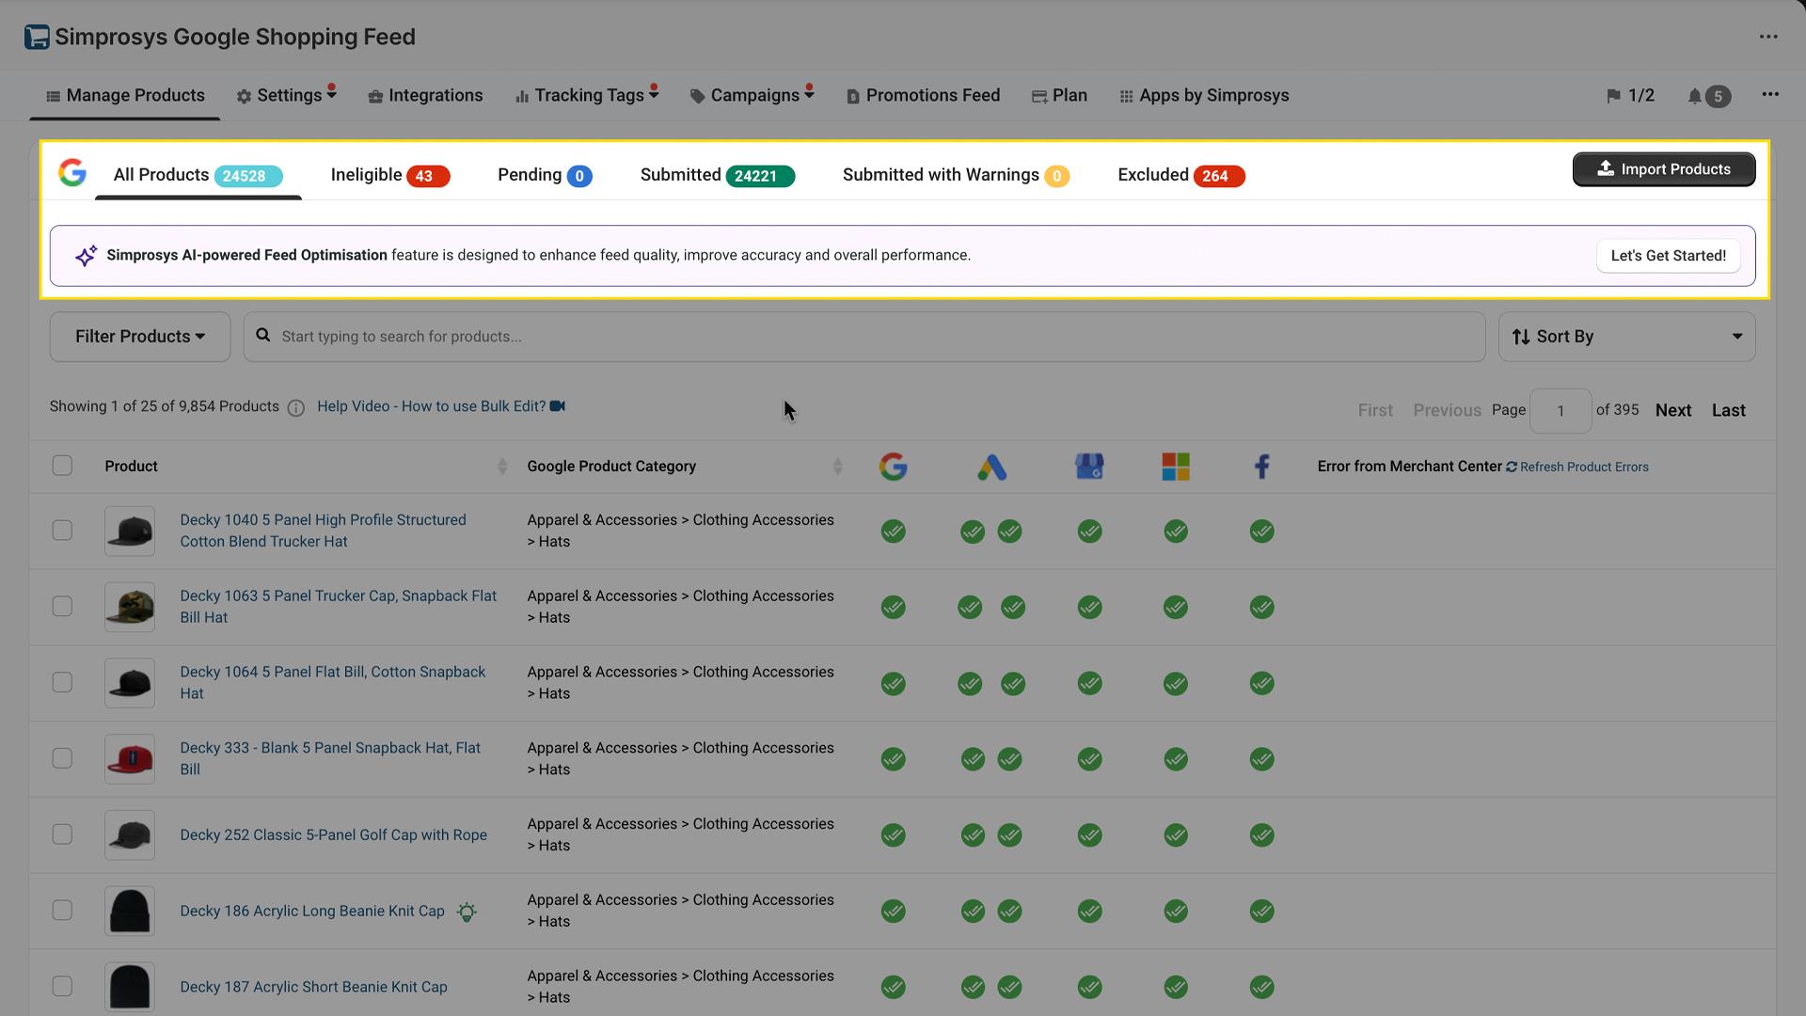Click the page number input field
This screenshot has height=1016, width=1806.
(1560, 410)
